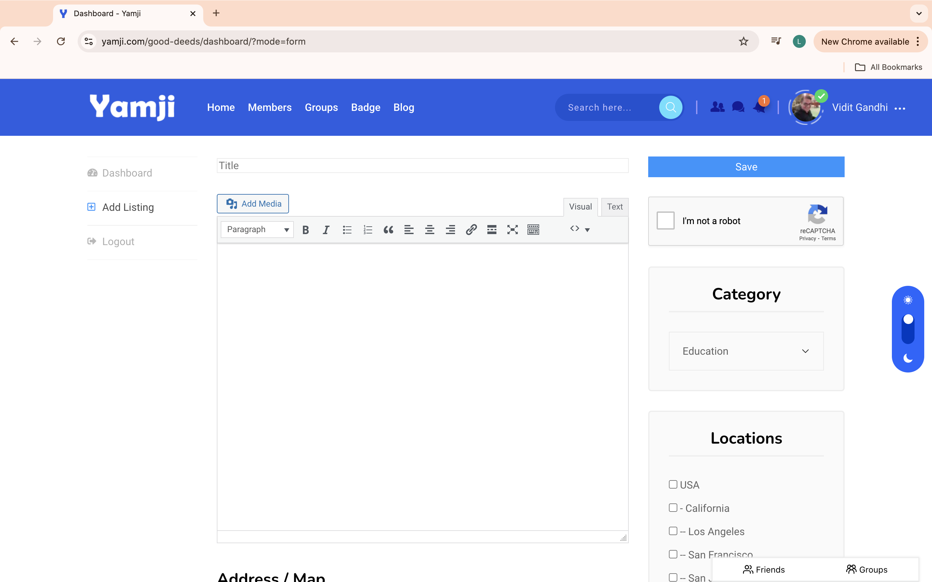This screenshot has width=932, height=582.
Task: Click the blockquote icon
Action: point(388,229)
